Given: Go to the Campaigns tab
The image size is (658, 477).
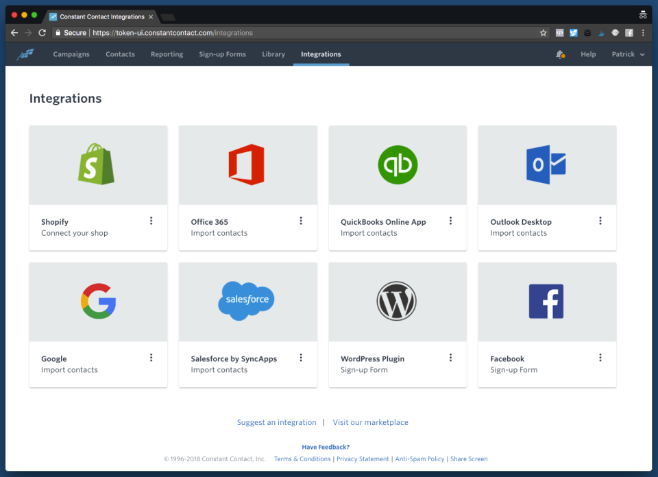Looking at the screenshot, I should click(x=71, y=54).
